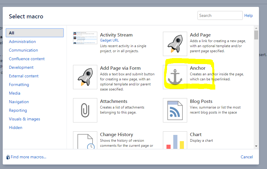This screenshot has height=169, width=267.
Task: Cancel the Select macro dialog
Action: click(x=247, y=157)
